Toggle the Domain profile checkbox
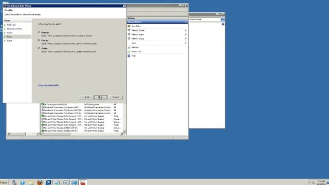Viewport: 329px width, 185px height. tap(39, 32)
